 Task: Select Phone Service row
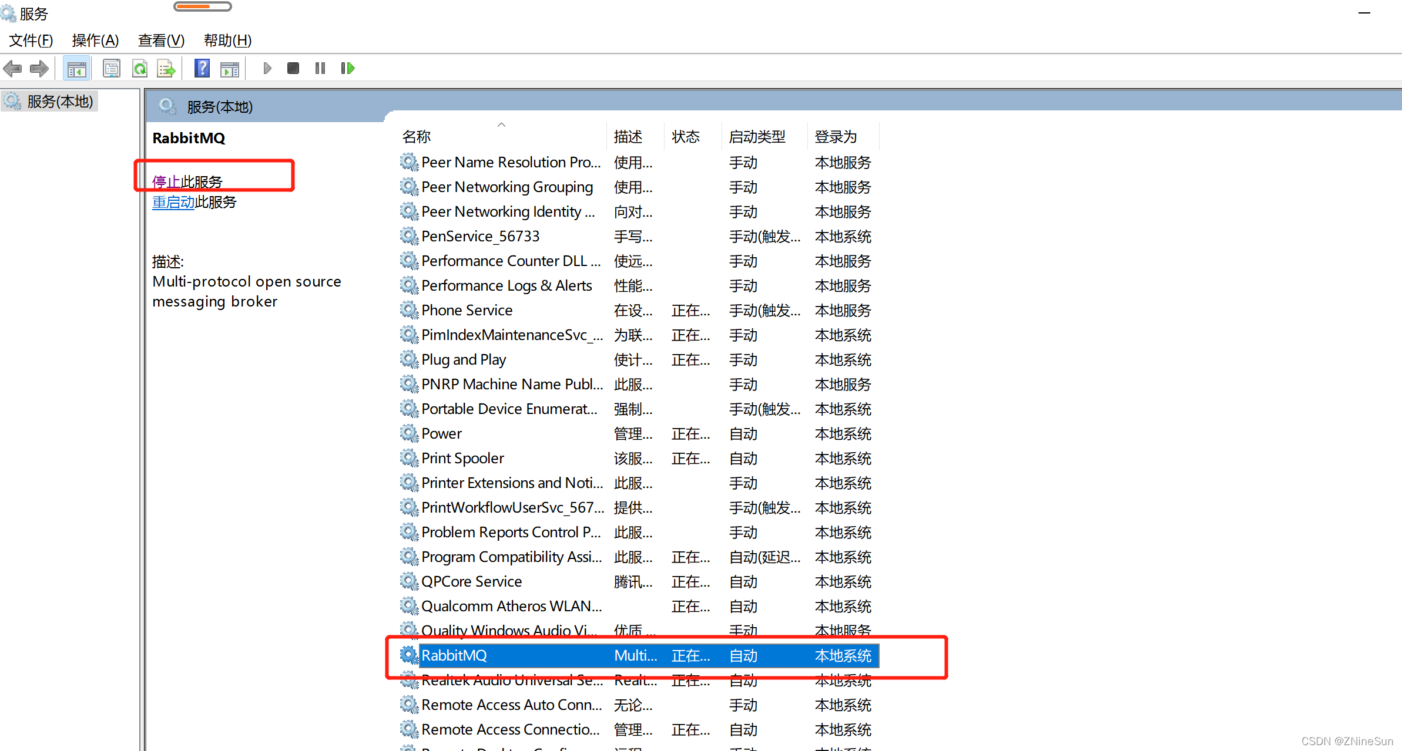[639, 310]
